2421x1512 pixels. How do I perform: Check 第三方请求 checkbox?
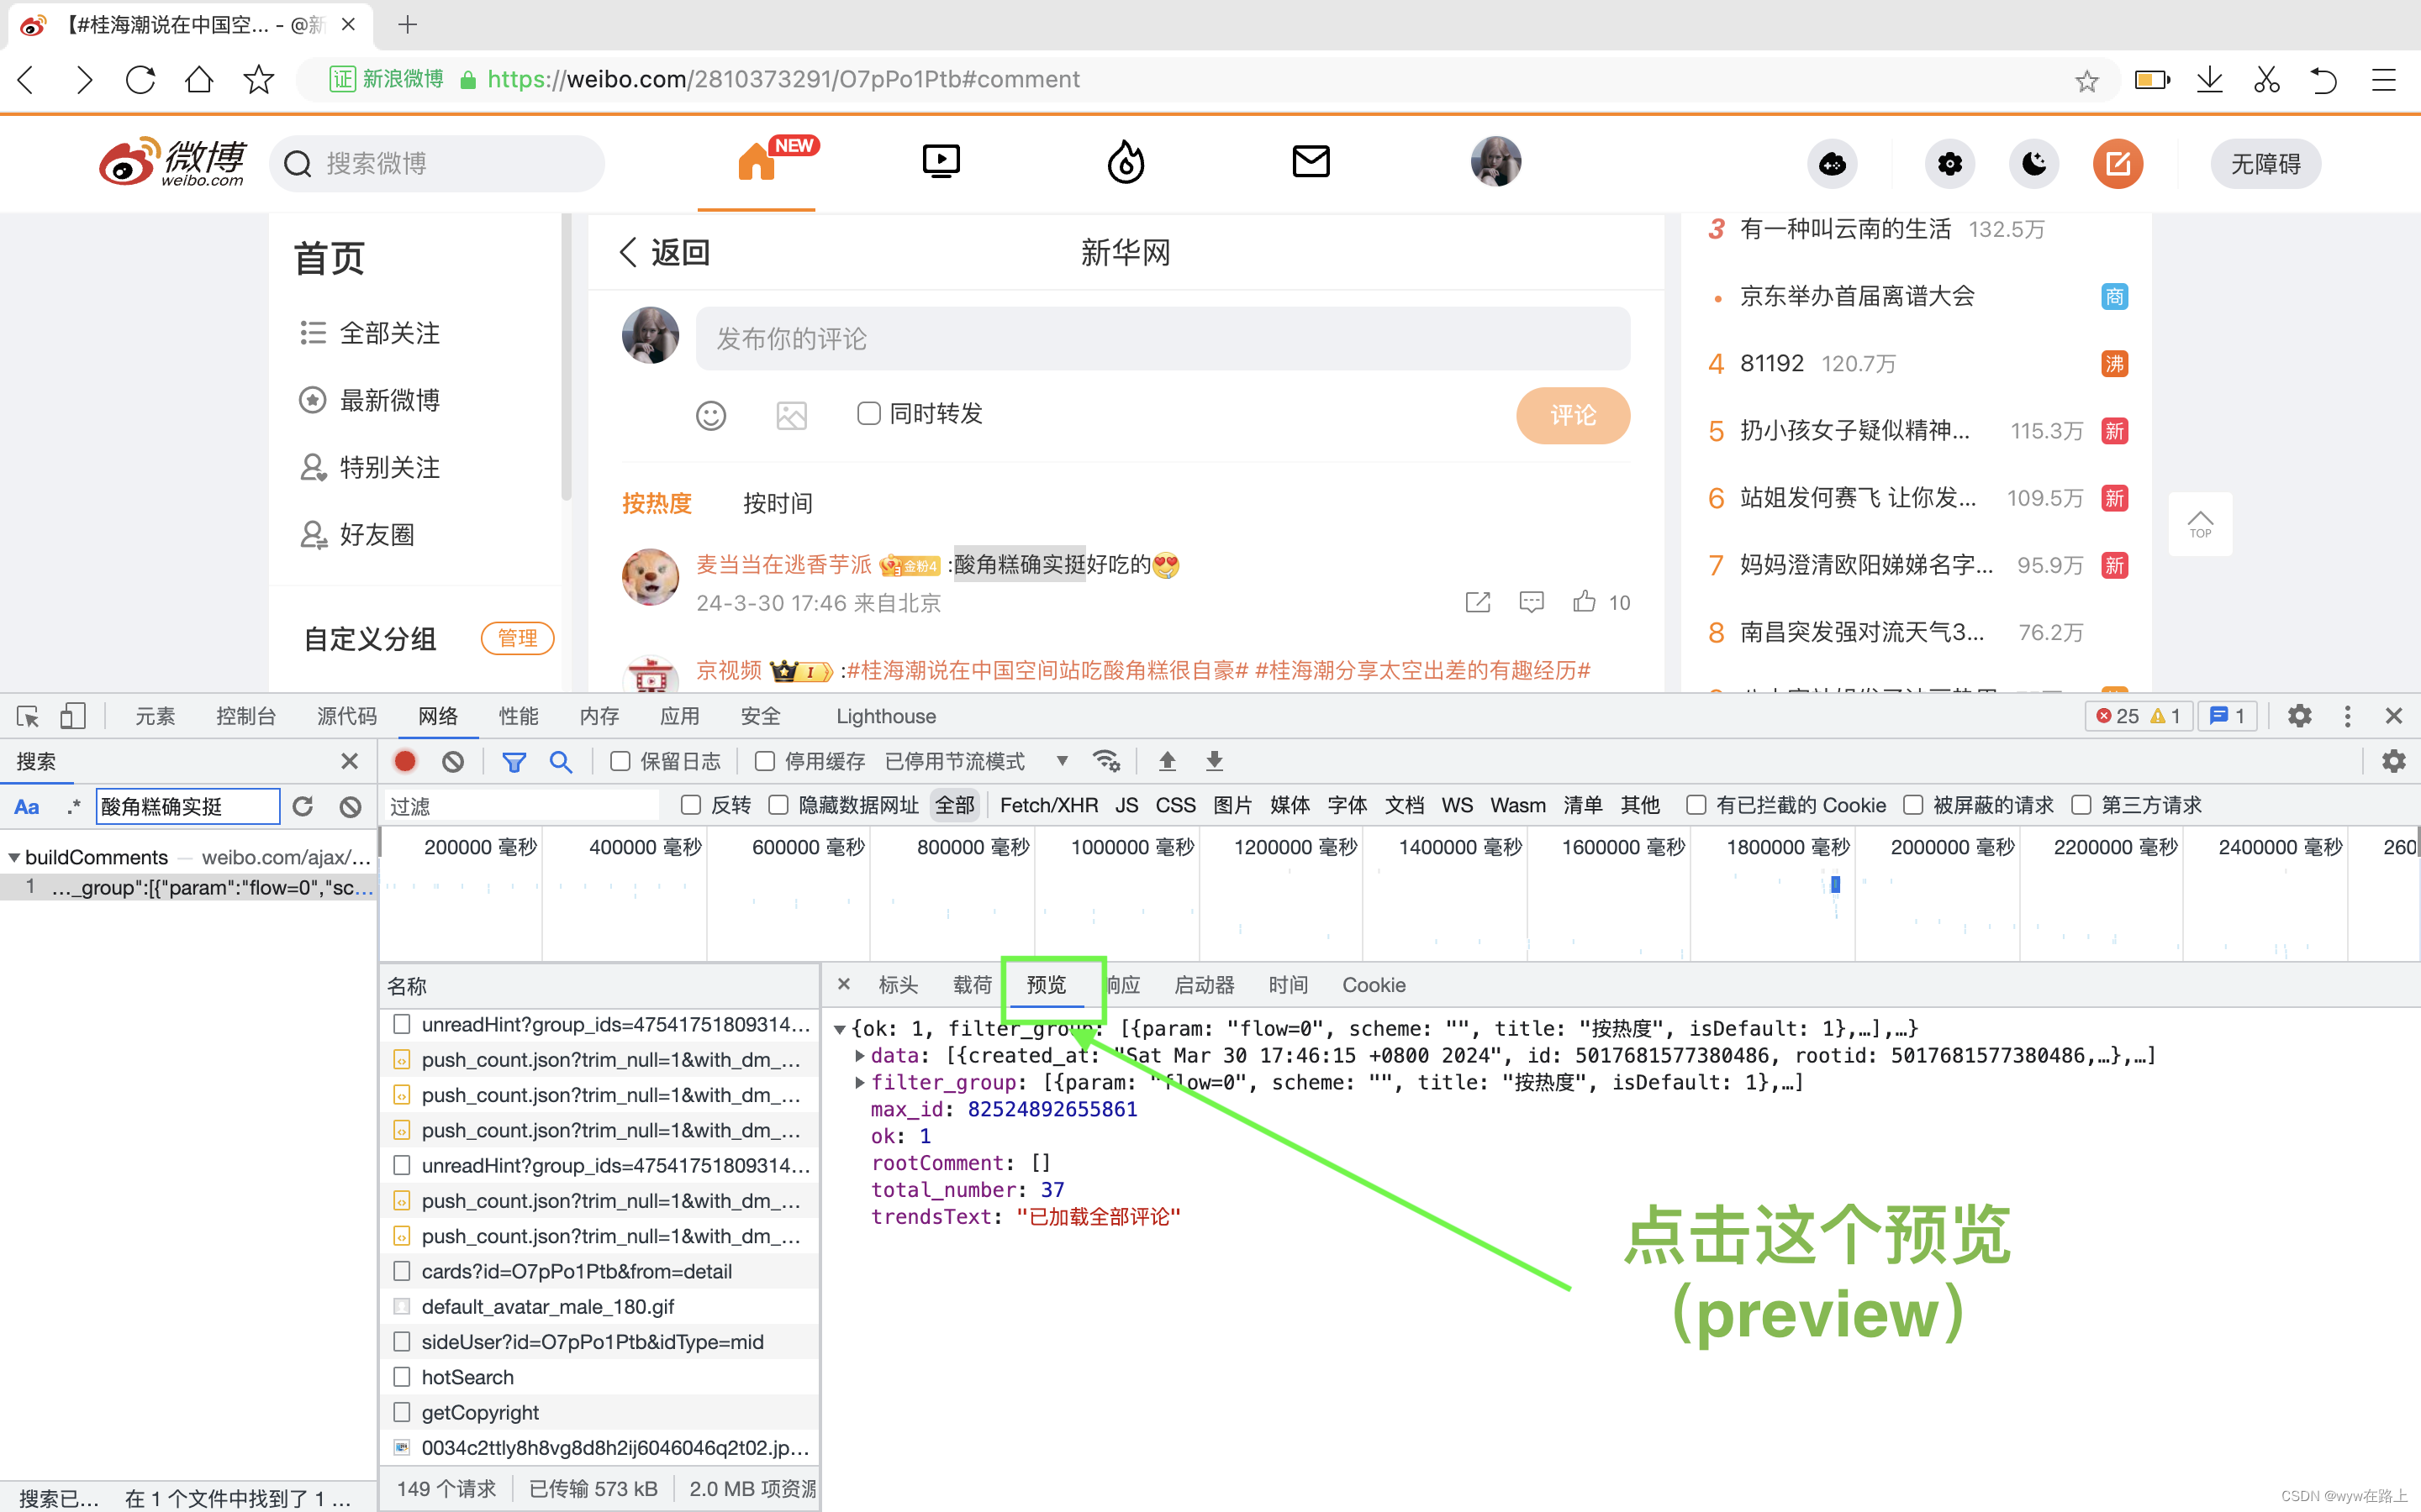pos(2081,805)
